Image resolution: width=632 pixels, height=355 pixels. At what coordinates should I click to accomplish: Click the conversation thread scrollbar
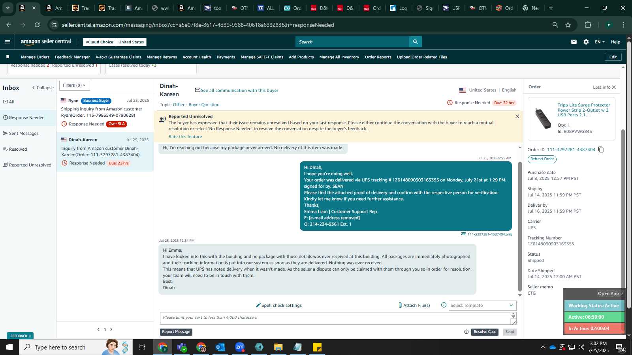[520, 226]
